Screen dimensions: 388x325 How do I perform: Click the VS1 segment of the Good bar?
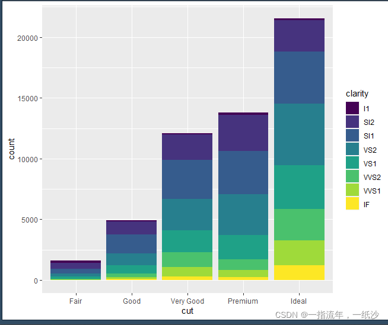[131, 269]
